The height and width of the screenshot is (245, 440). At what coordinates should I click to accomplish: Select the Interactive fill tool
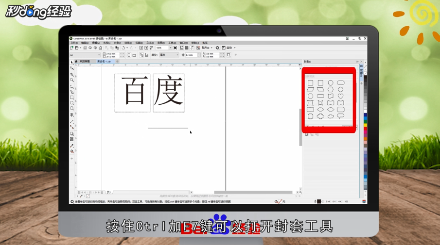[72, 151]
